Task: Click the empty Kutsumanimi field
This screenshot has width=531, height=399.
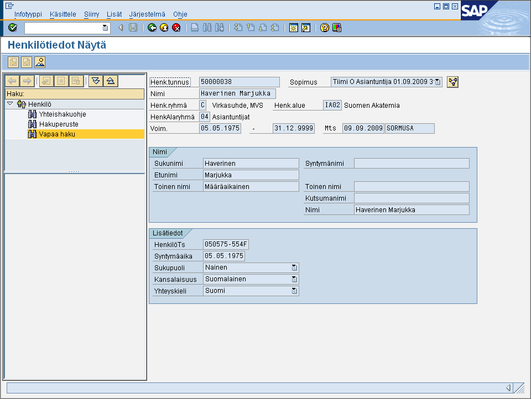Action: click(x=412, y=198)
